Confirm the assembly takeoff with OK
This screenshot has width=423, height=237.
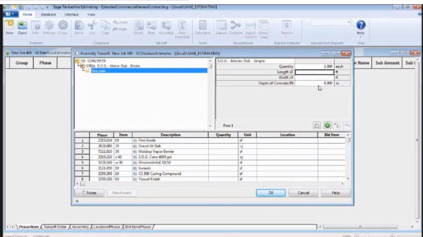[271, 193]
